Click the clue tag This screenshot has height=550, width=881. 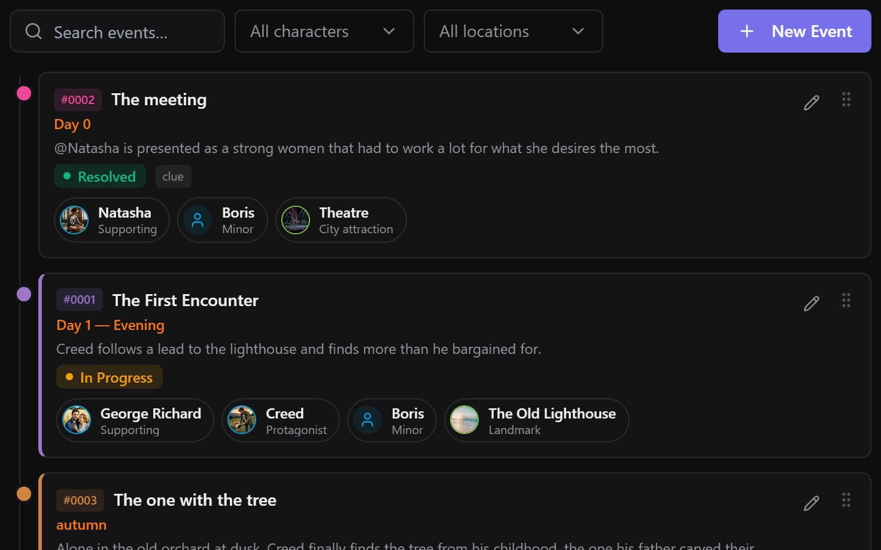click(173, 176)
